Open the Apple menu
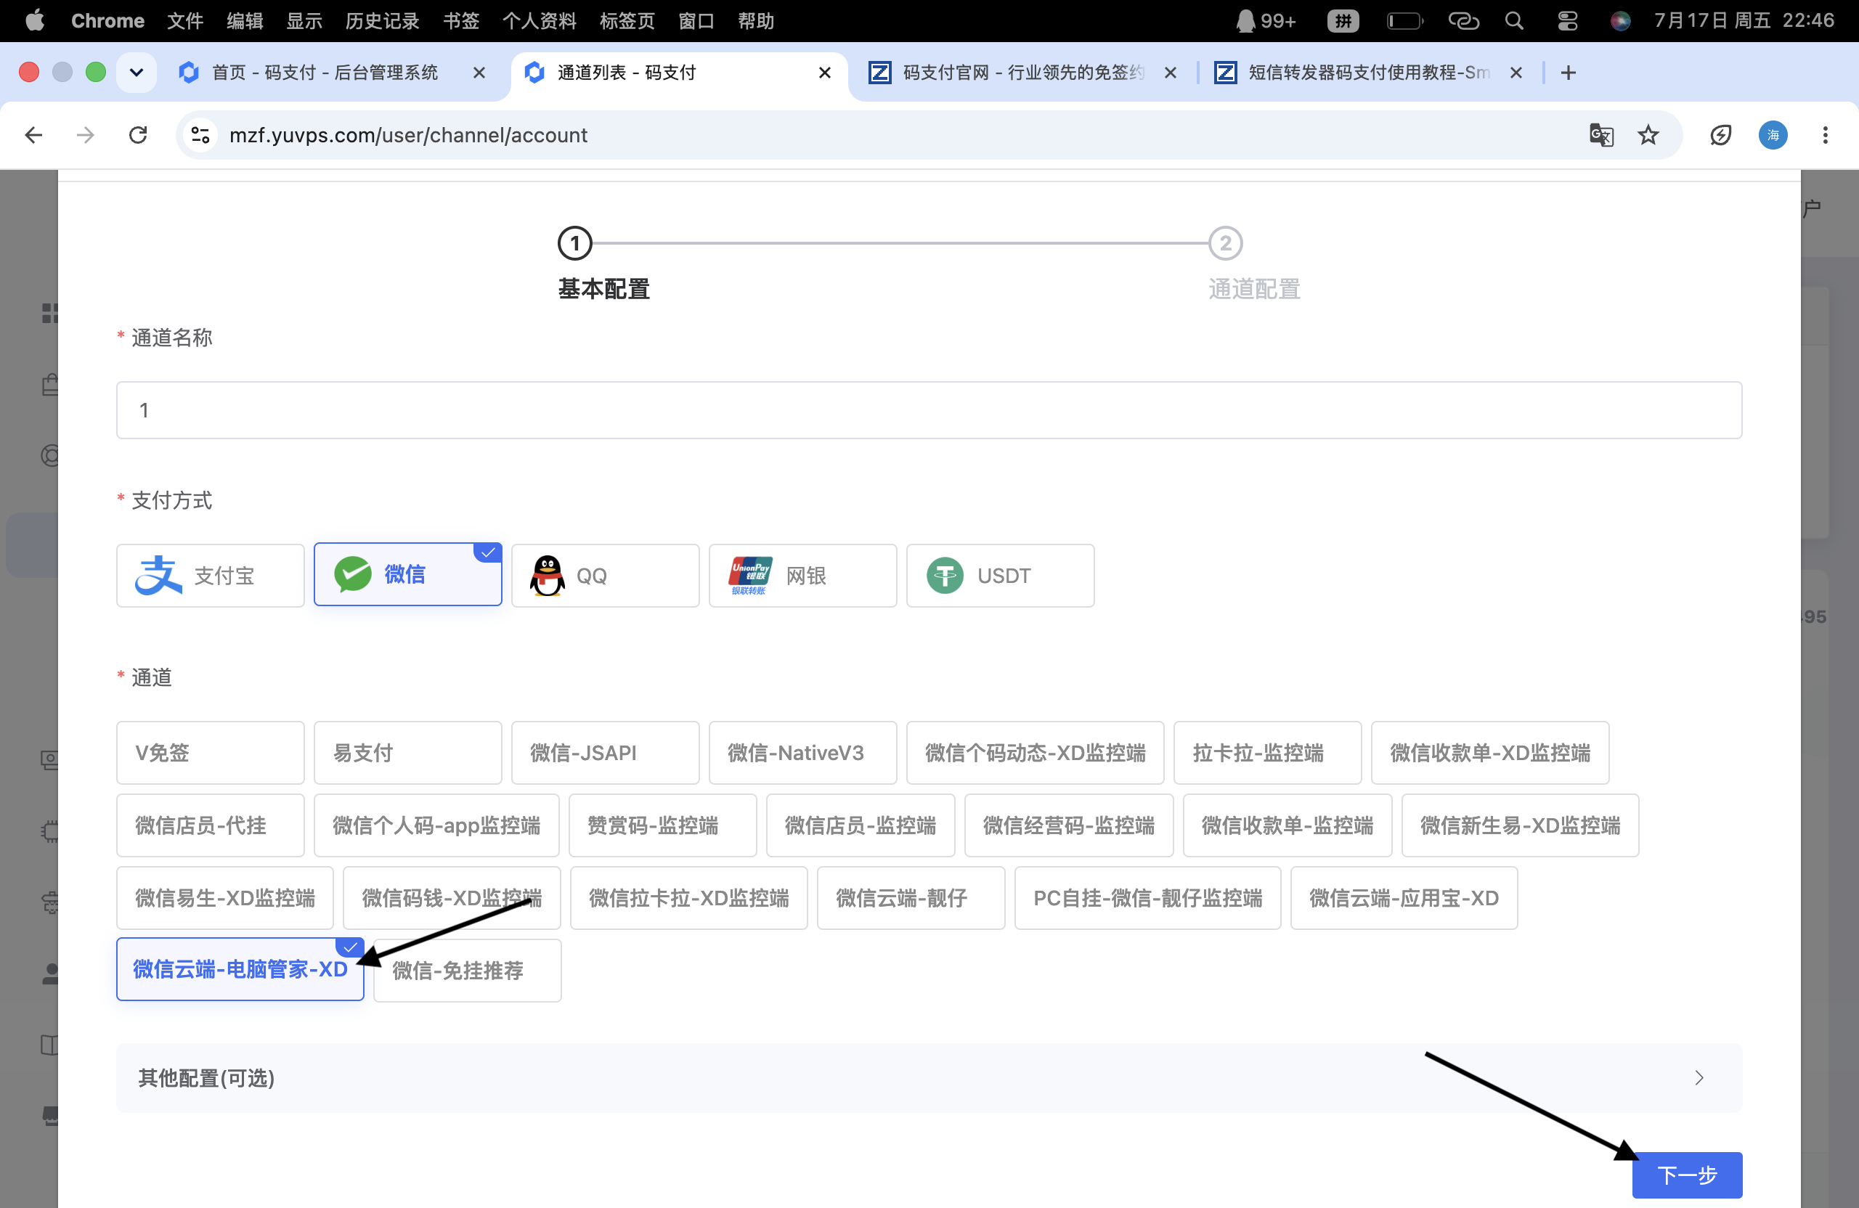Image resolution: width=1859 pixels, height=1208 pixels. click(34, 20)
